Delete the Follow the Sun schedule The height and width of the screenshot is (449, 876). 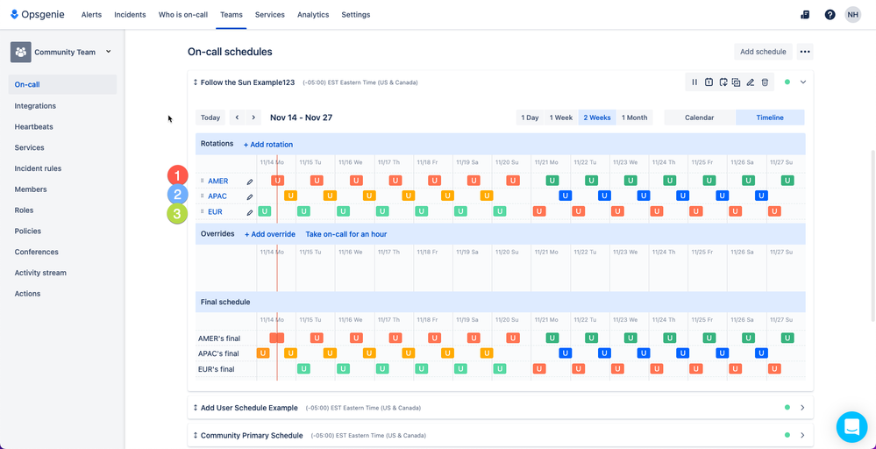765,82
